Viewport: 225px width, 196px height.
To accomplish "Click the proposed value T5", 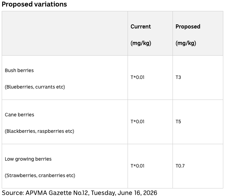I will 178,122.
